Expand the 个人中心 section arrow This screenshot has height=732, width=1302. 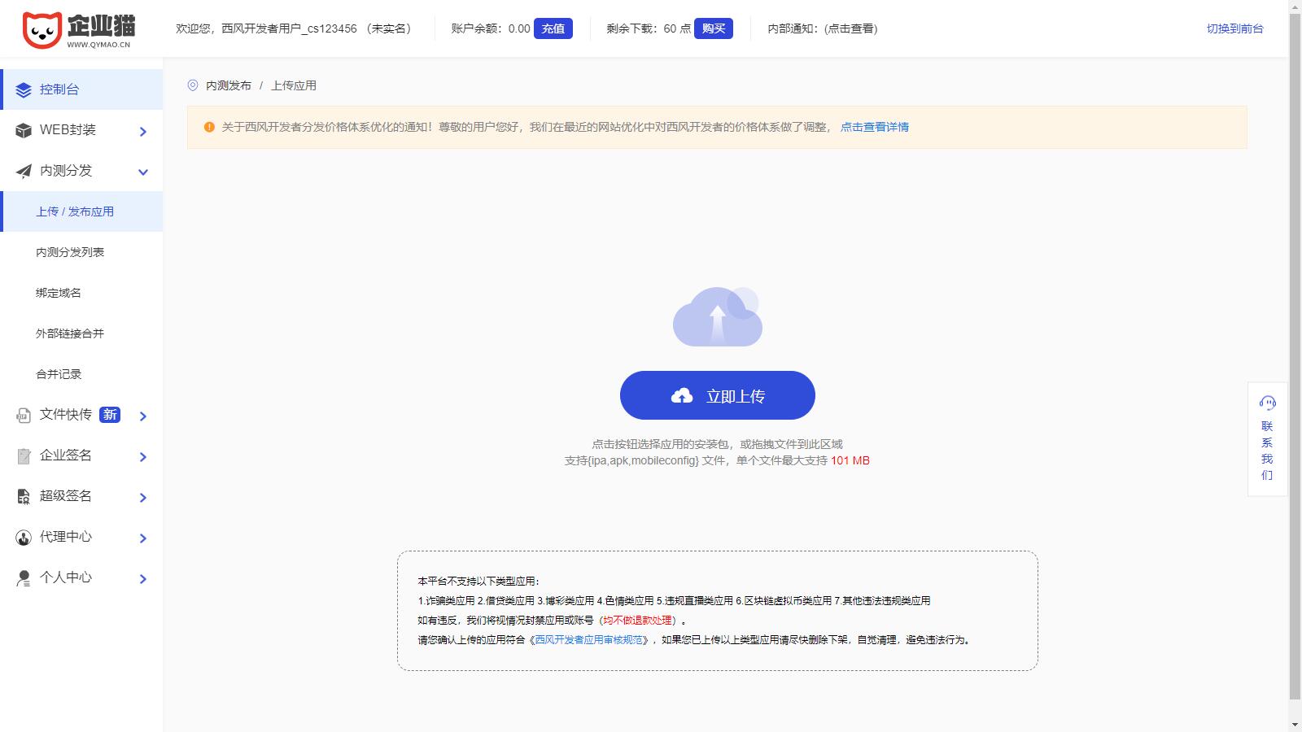pyautogui.click(x=144, y=578)
